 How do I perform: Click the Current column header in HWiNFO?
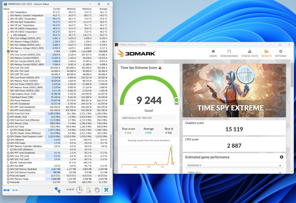coord(57,9)
